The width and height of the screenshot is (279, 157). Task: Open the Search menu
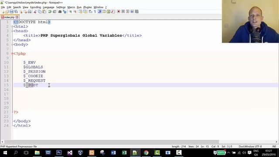tap(17, 7)
